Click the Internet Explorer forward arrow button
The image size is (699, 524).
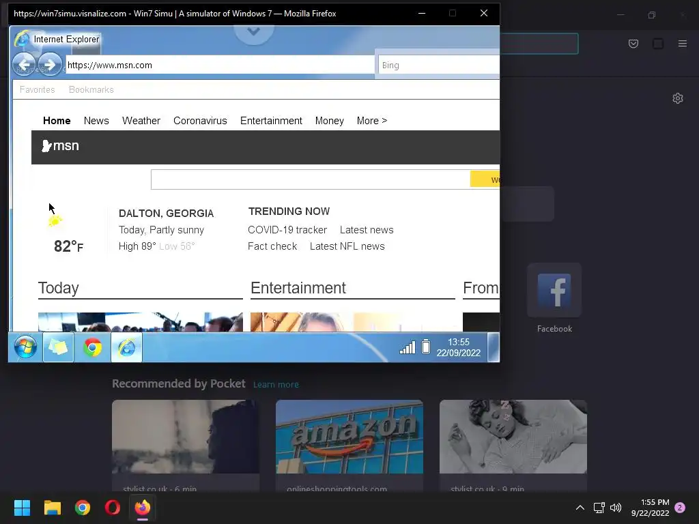click(49, 65)
